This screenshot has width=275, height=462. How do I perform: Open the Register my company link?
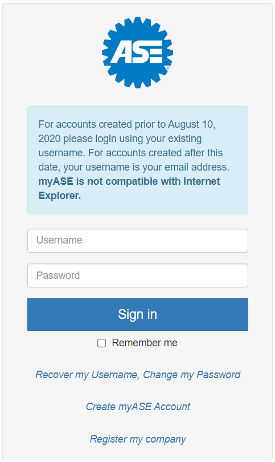[138, 439]
